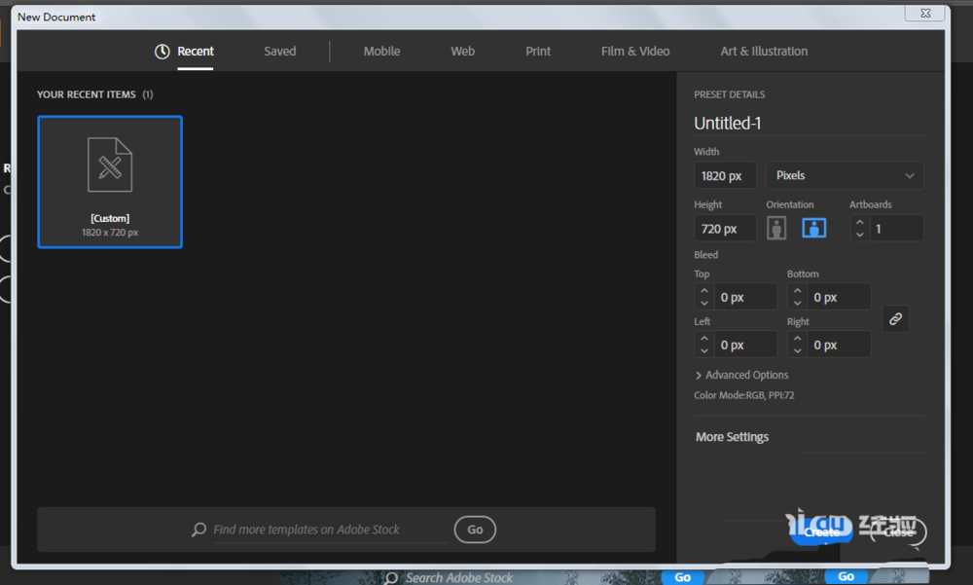The height and width of the screenshot is (585, 973).
Task: Open the Art & Illustration tab
Action: (764, 52)
